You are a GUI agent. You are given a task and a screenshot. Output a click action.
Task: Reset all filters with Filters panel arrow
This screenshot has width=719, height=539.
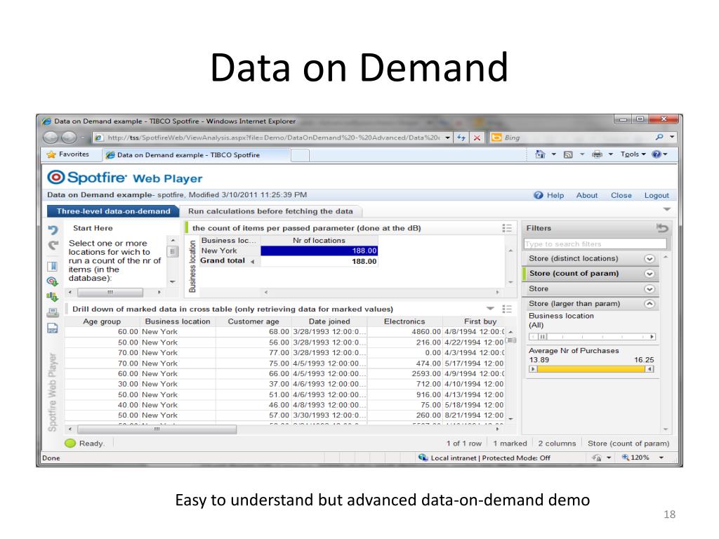[662, 228]
